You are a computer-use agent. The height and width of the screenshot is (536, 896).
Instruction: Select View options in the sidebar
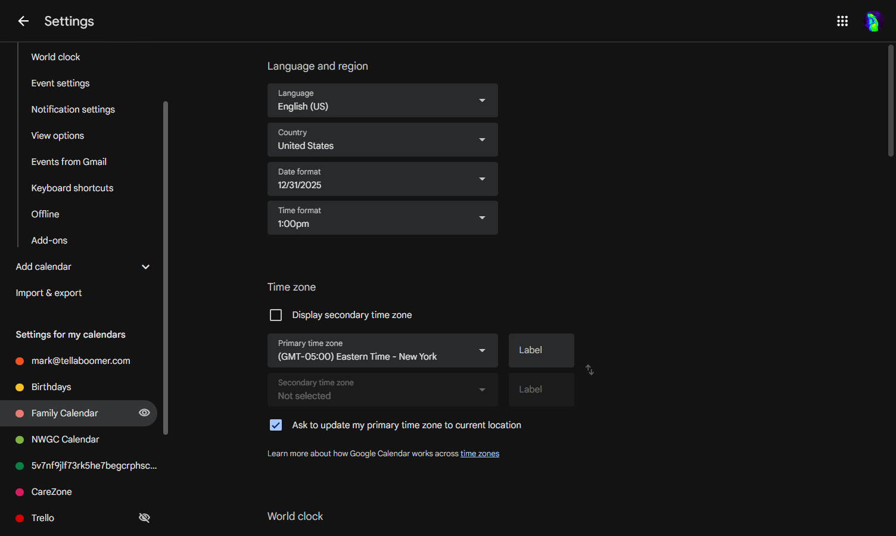click(58, 136)
